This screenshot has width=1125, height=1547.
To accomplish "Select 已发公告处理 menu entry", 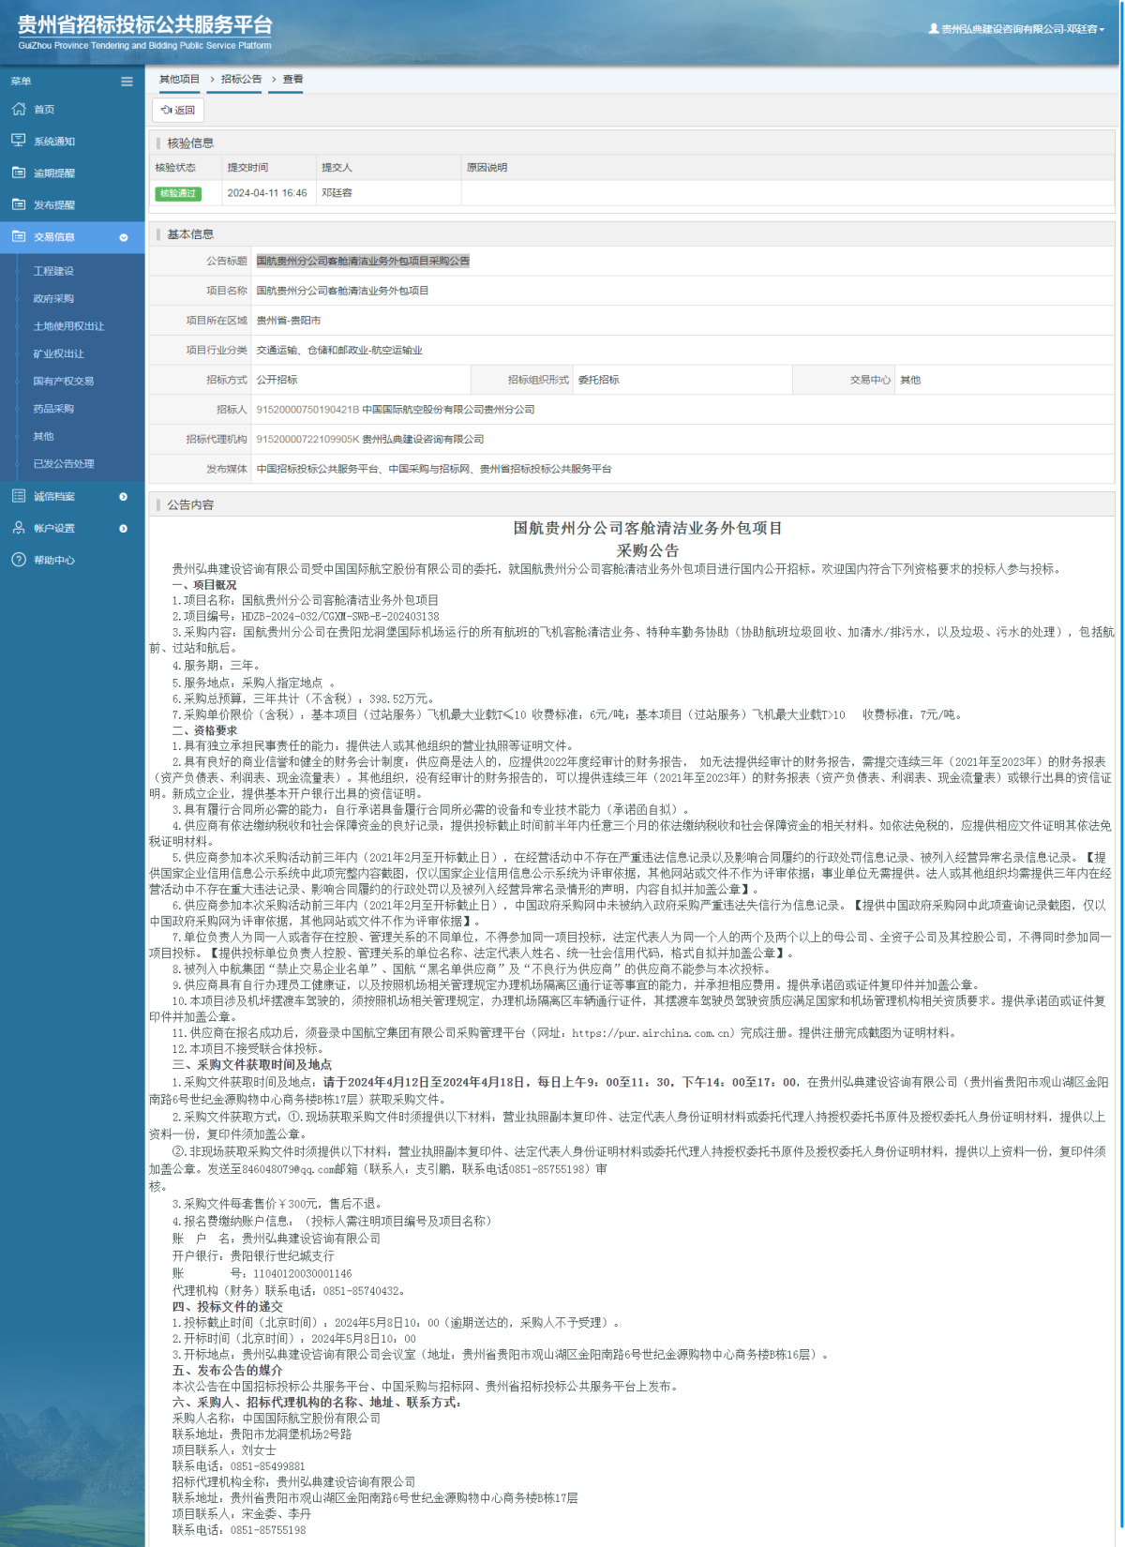I will pyautogui.click(x=64, y=464).
